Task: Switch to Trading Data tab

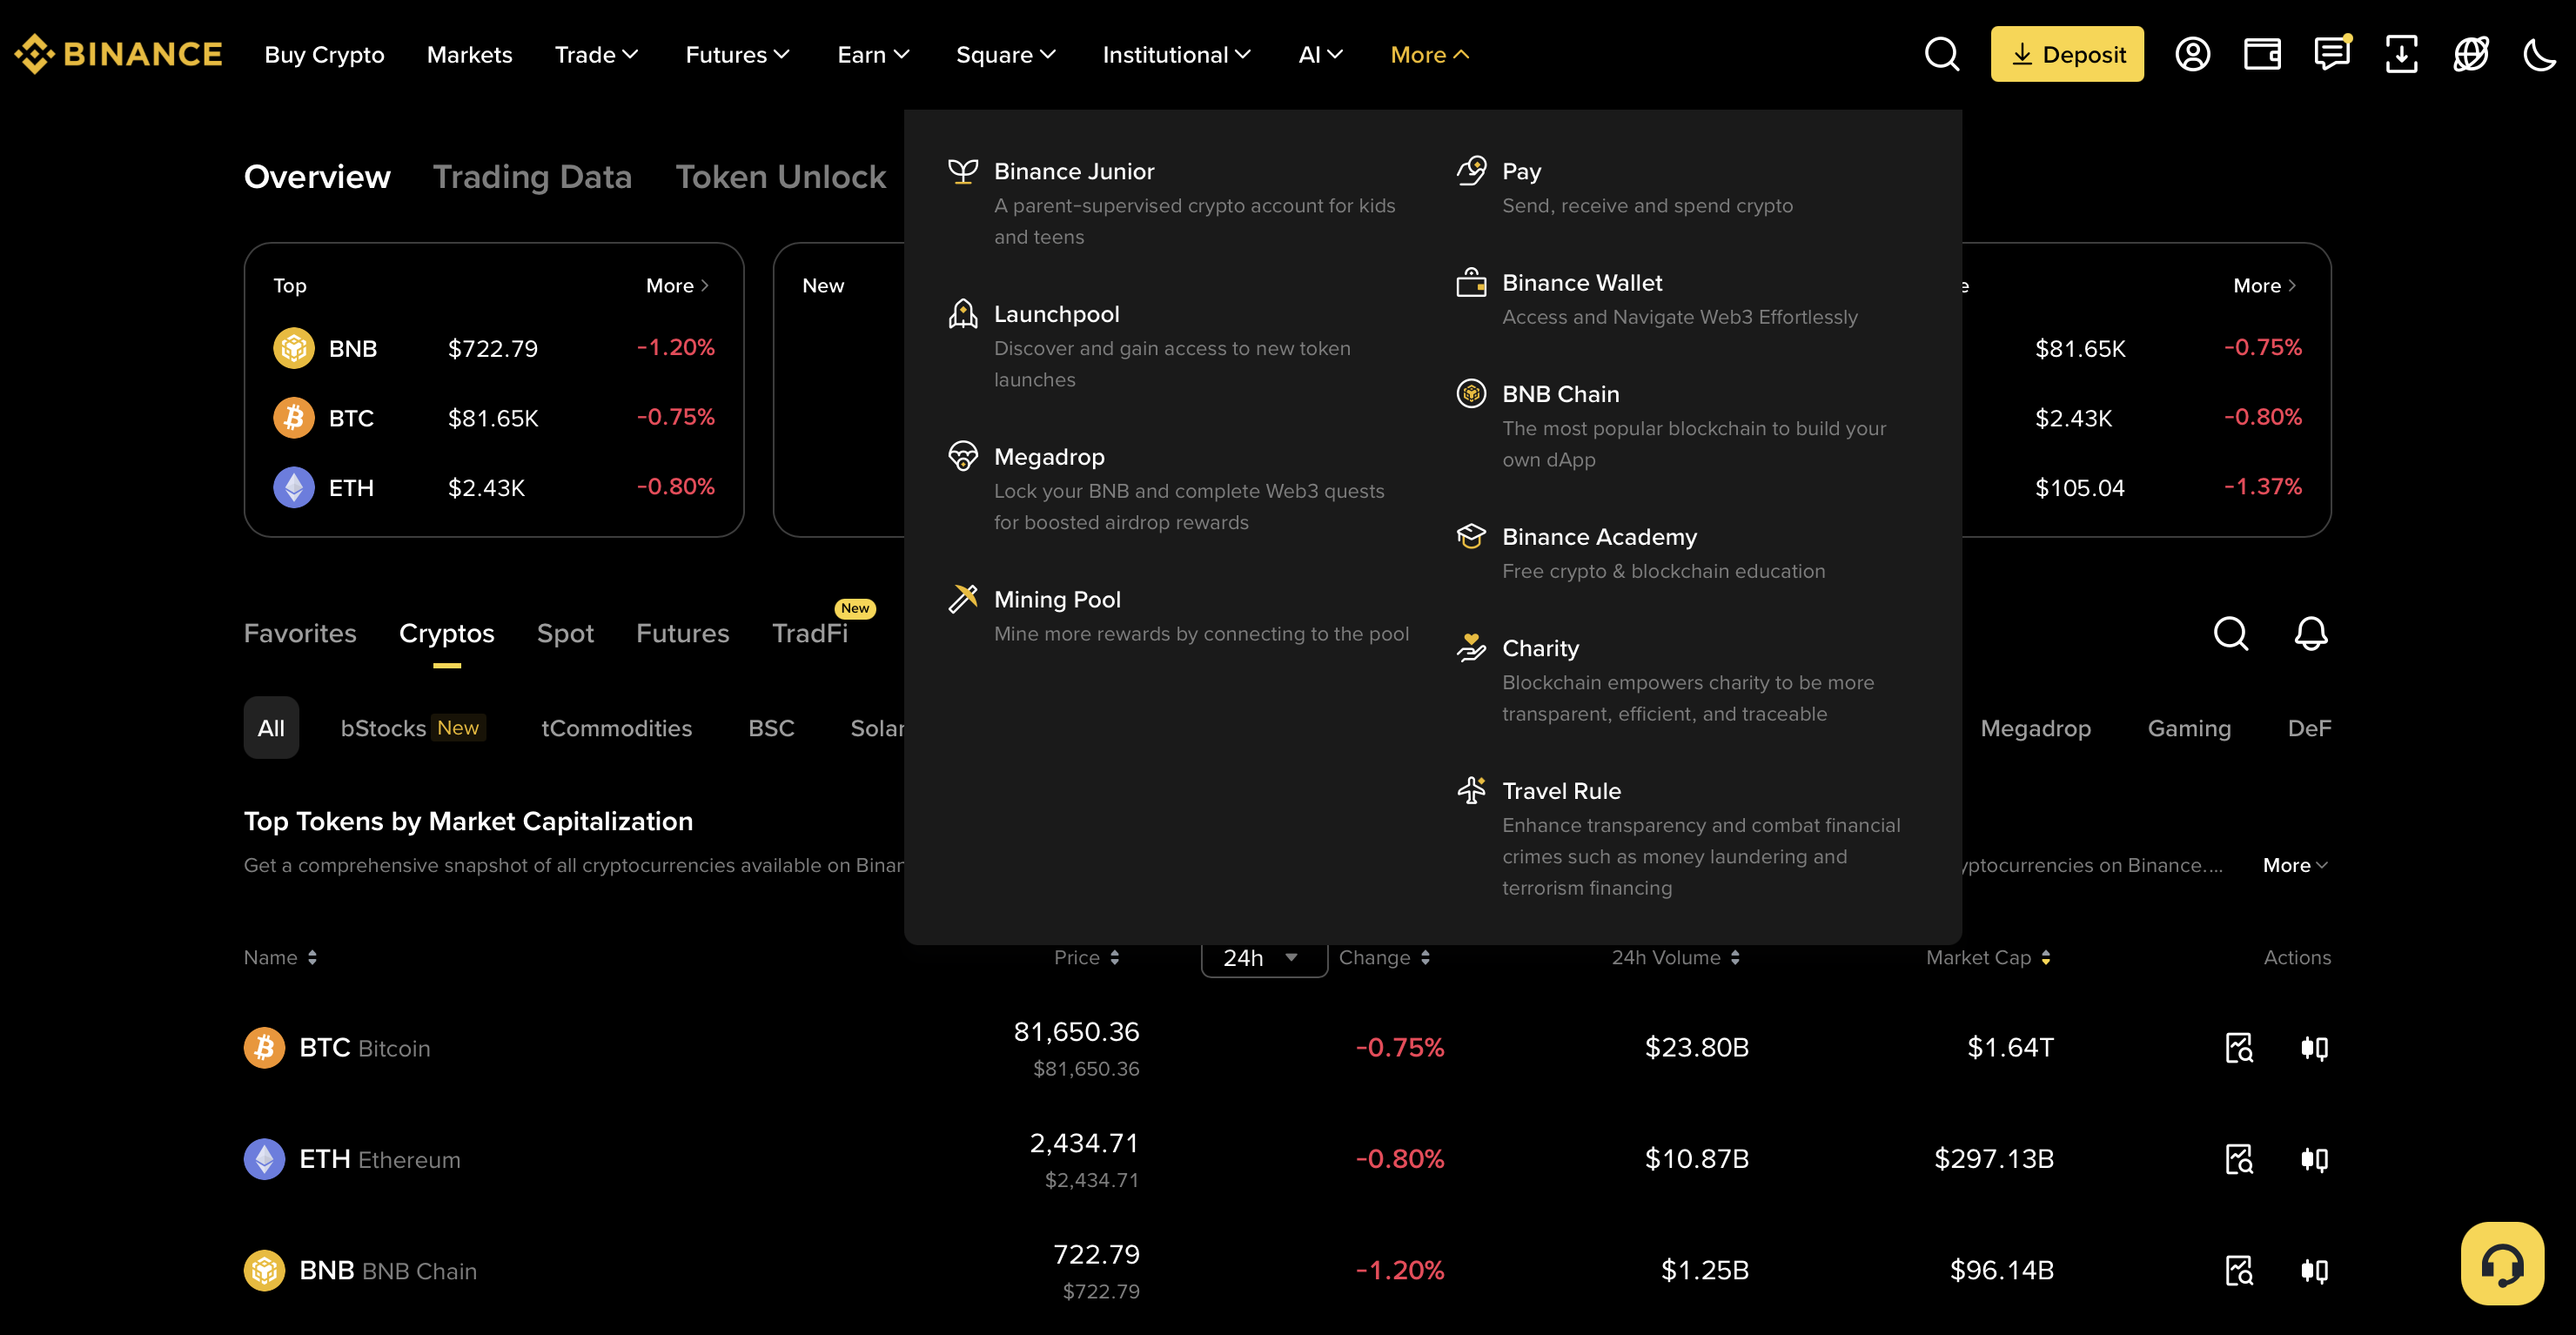Action: 532,177
